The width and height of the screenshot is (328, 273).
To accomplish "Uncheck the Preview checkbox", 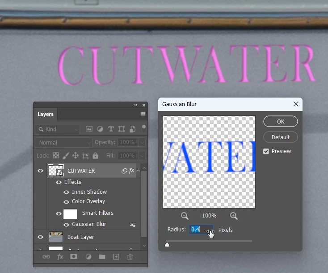I will pyautogui.click(x=266, y=151).
